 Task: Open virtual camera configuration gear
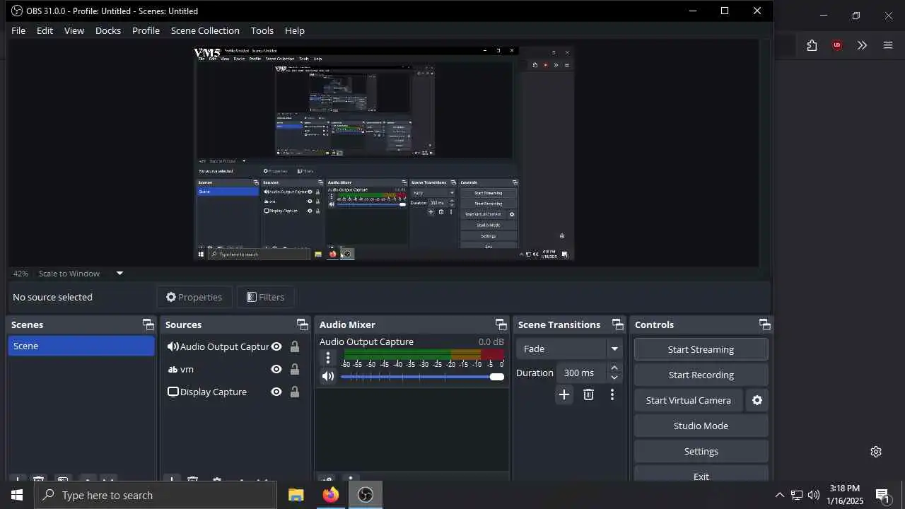coord(757,400)
